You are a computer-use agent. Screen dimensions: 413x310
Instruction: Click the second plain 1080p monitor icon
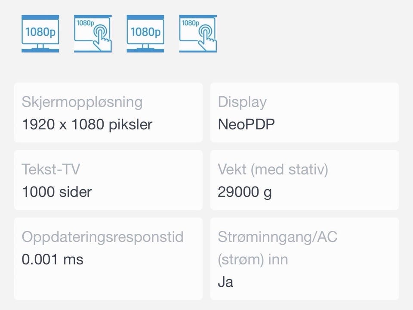tap(145, 33)
